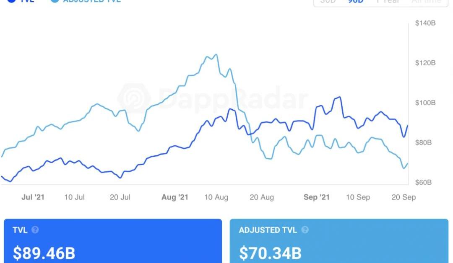
Task: Click the Sep '21 axis label
Action: [317, 197]
